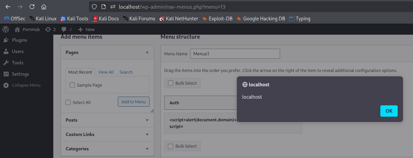
Task: Open comments bubble in admin bar
Action: point(66,29)
